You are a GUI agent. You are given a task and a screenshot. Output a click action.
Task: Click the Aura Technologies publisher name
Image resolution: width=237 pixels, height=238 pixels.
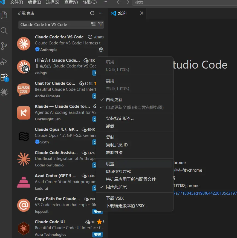click(x=50, y=234)
